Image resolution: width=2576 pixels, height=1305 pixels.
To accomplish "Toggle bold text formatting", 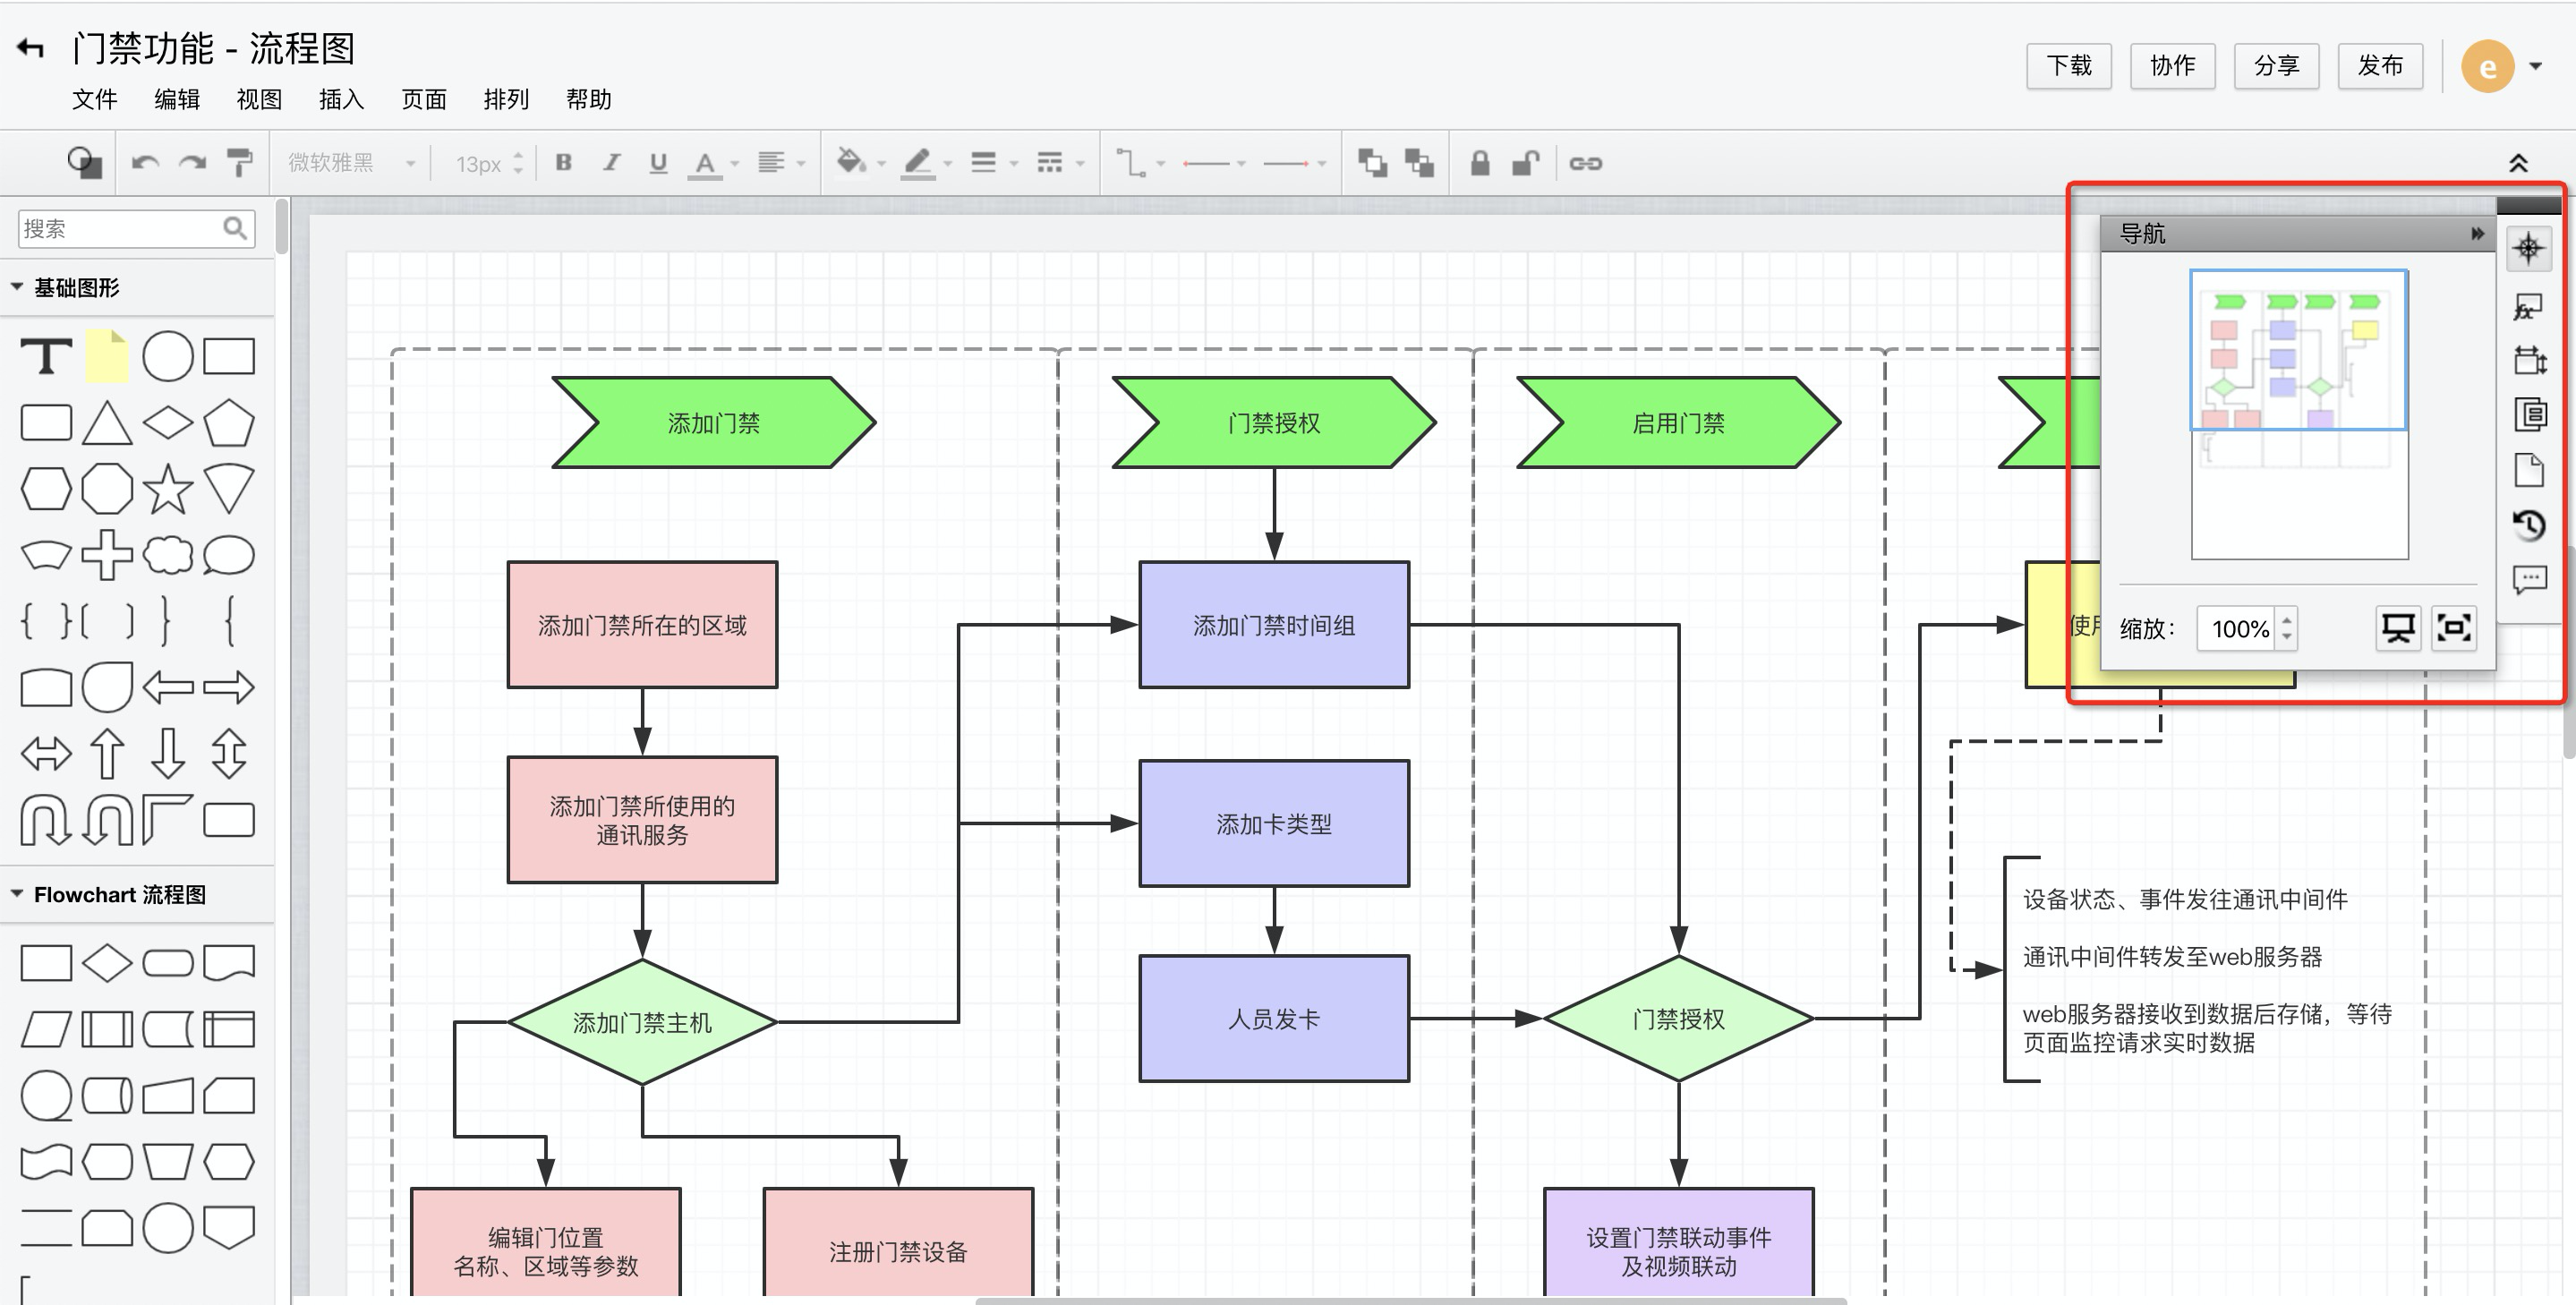I will pos(564,163).
